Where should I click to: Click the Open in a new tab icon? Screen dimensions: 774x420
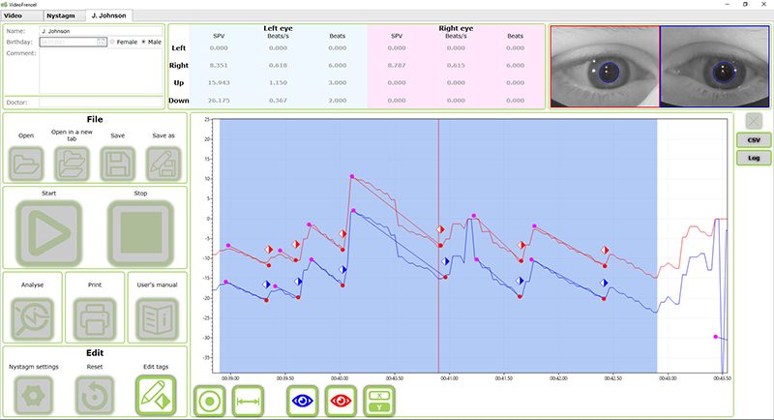[72, 165]
